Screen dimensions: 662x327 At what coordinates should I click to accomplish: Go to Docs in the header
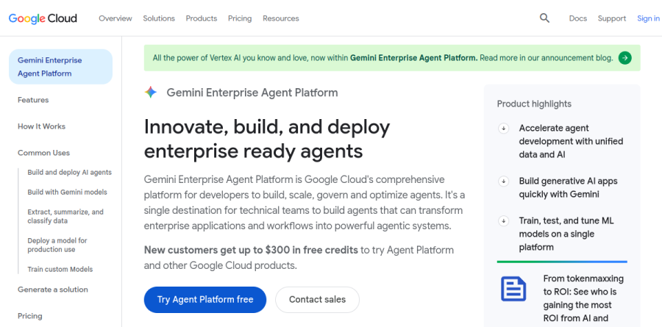578,18
